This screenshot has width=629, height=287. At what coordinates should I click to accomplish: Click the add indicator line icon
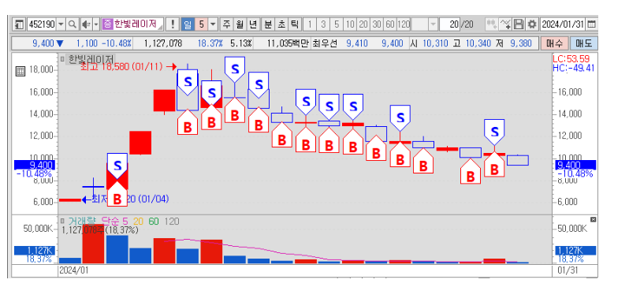coord(506,24)
